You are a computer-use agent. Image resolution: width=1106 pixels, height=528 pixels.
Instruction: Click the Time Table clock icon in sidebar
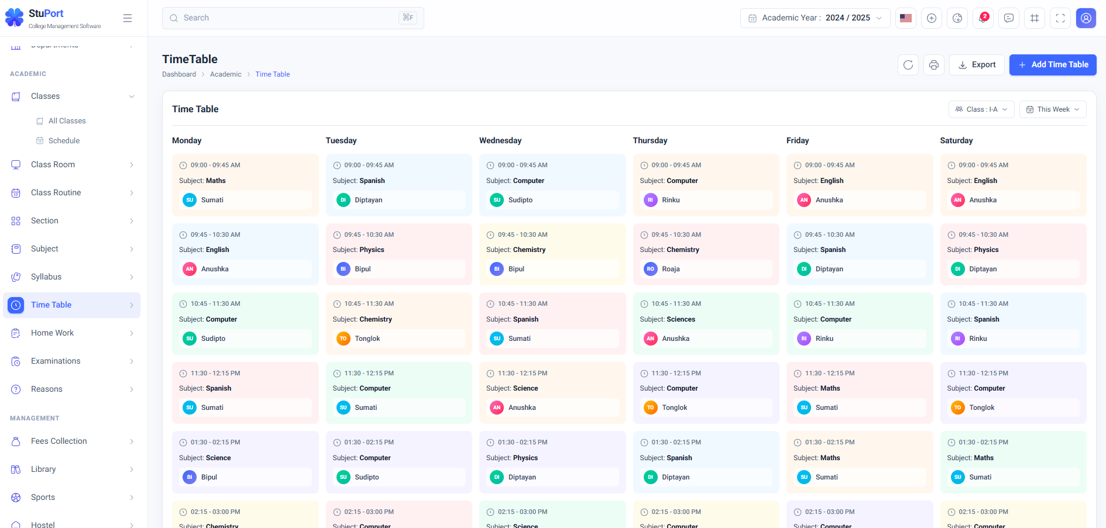pos(16,305)
